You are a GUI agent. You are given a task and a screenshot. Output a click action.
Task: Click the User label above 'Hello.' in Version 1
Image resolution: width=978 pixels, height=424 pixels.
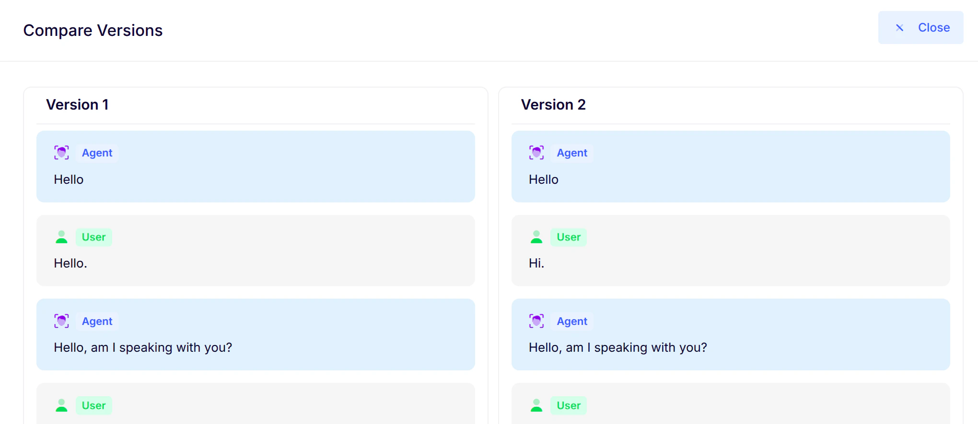click(93, 237)
